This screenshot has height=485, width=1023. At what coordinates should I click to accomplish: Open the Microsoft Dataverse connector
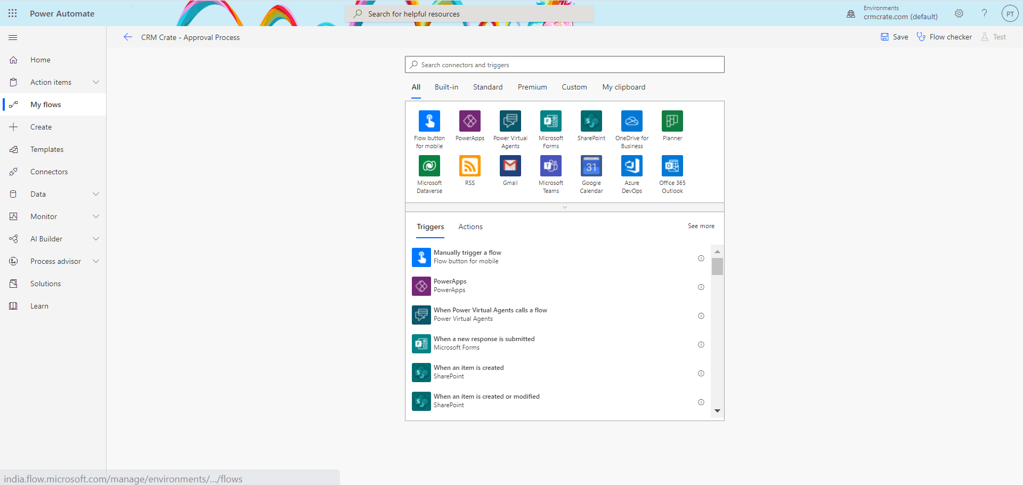(429, 166)
